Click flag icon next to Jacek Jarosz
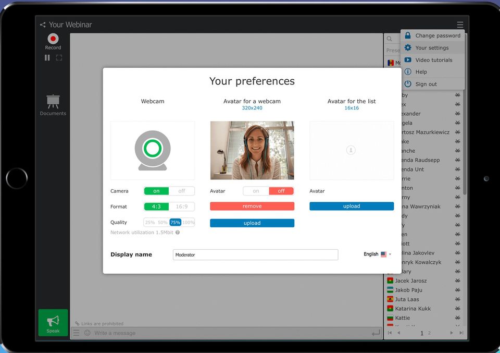 pos(390,281)
